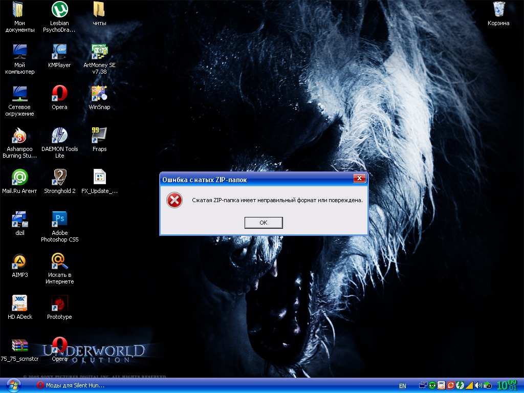Open the volume speaker tray icon

pos(478,385)
